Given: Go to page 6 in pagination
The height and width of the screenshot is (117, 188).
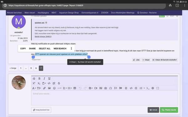Looking at the screenshot, I should click(x=36, y=68).
